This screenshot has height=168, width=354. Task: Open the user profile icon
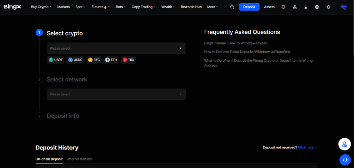pyautogui.click(x=295, y=7)
